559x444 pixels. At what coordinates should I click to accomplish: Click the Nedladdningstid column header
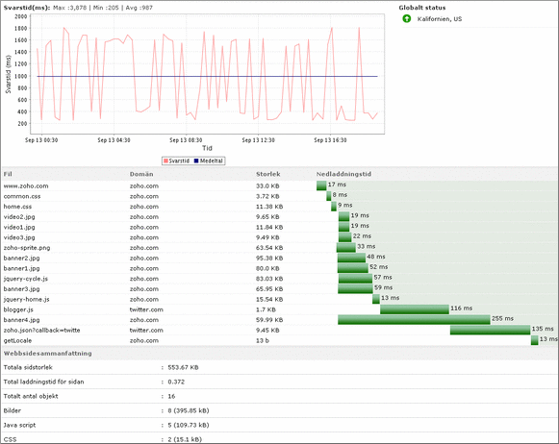(x=343, y=174)
